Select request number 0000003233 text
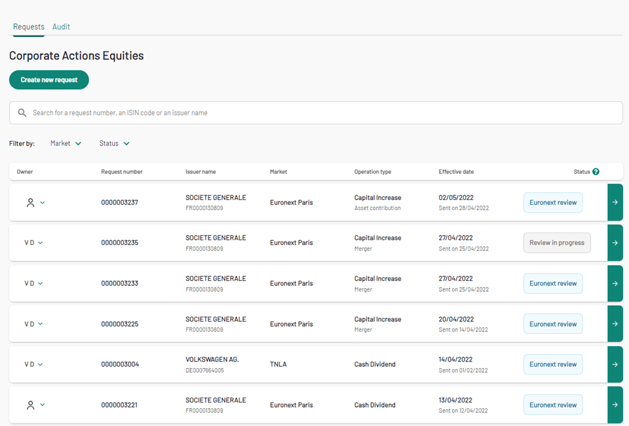Screen dimensions: 629x426 (120, 283)
